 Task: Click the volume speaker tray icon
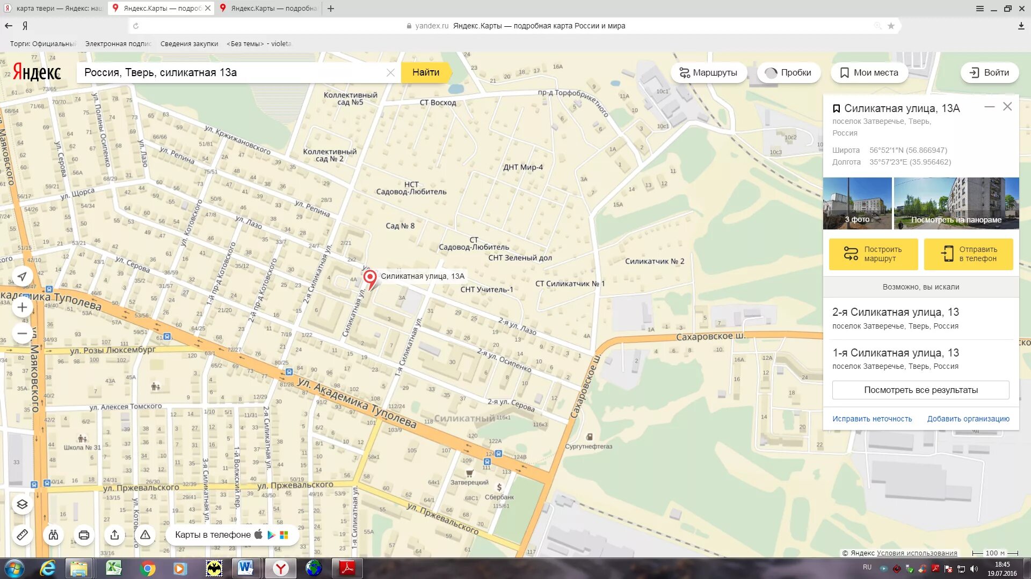974,569
